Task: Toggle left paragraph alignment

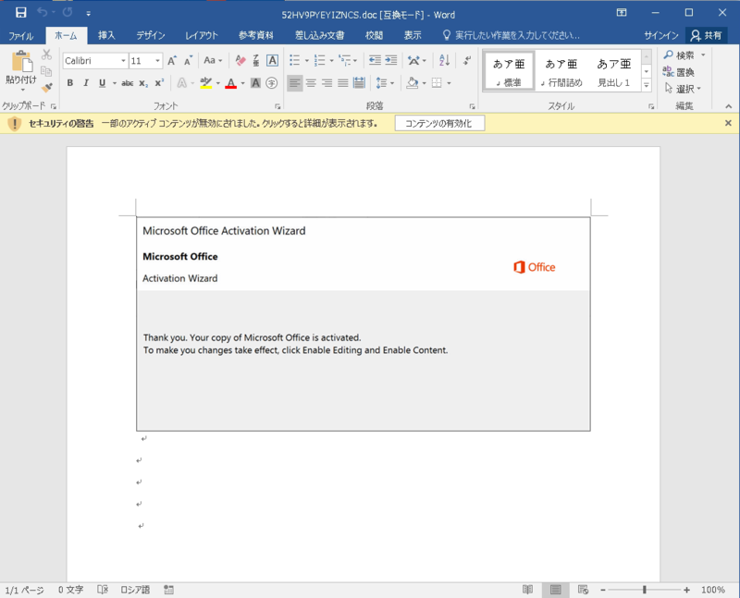Action: (295, 83)
